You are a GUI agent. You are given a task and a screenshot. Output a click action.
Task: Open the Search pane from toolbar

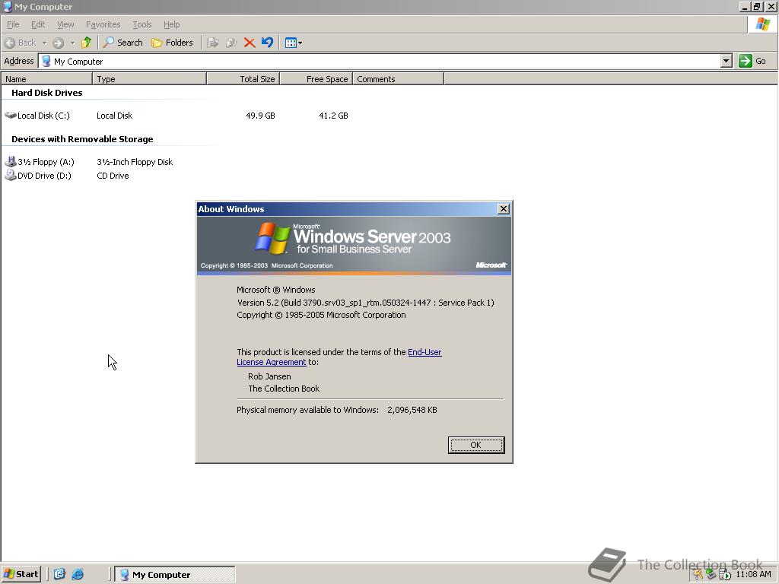122,43
